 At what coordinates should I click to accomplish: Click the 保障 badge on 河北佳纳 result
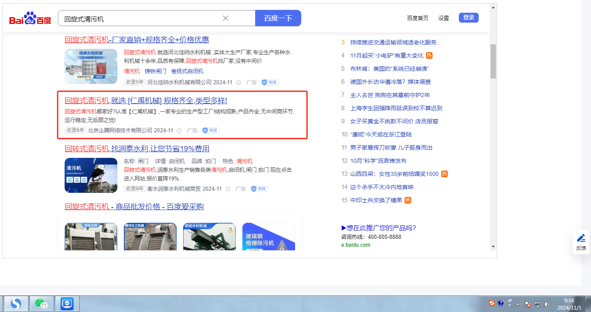coord(270,82)
